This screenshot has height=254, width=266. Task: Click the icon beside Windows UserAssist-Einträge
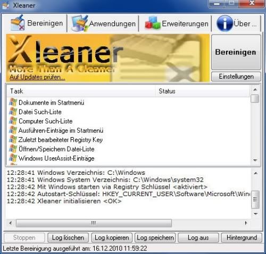coord(13,158)
